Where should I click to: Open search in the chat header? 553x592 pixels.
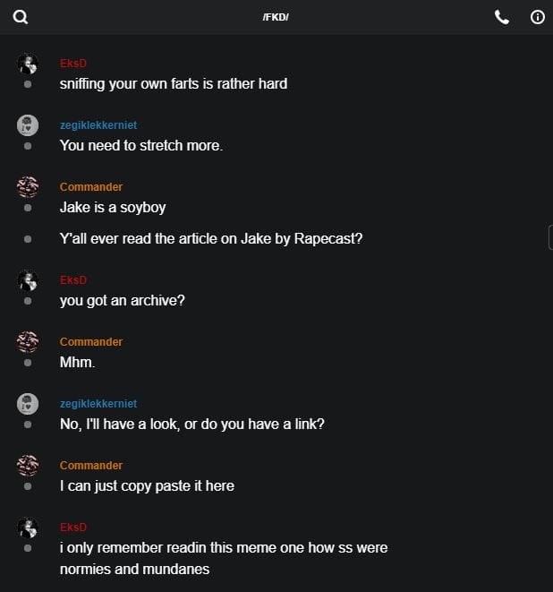tap(20, 17)
